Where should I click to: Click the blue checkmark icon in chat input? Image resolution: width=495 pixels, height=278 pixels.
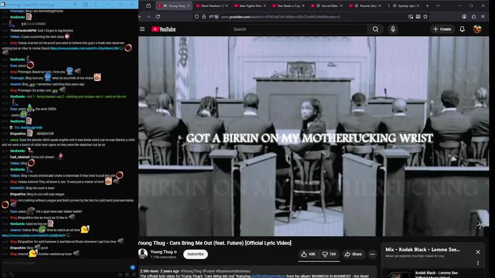click(x=133, y=267)
